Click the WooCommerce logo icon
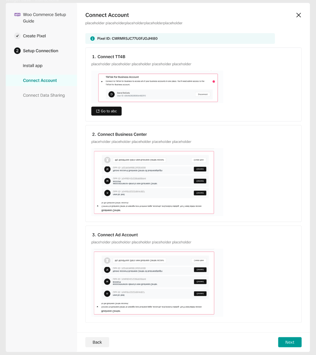This screenshot has height=355, width=316. [17, 15]
